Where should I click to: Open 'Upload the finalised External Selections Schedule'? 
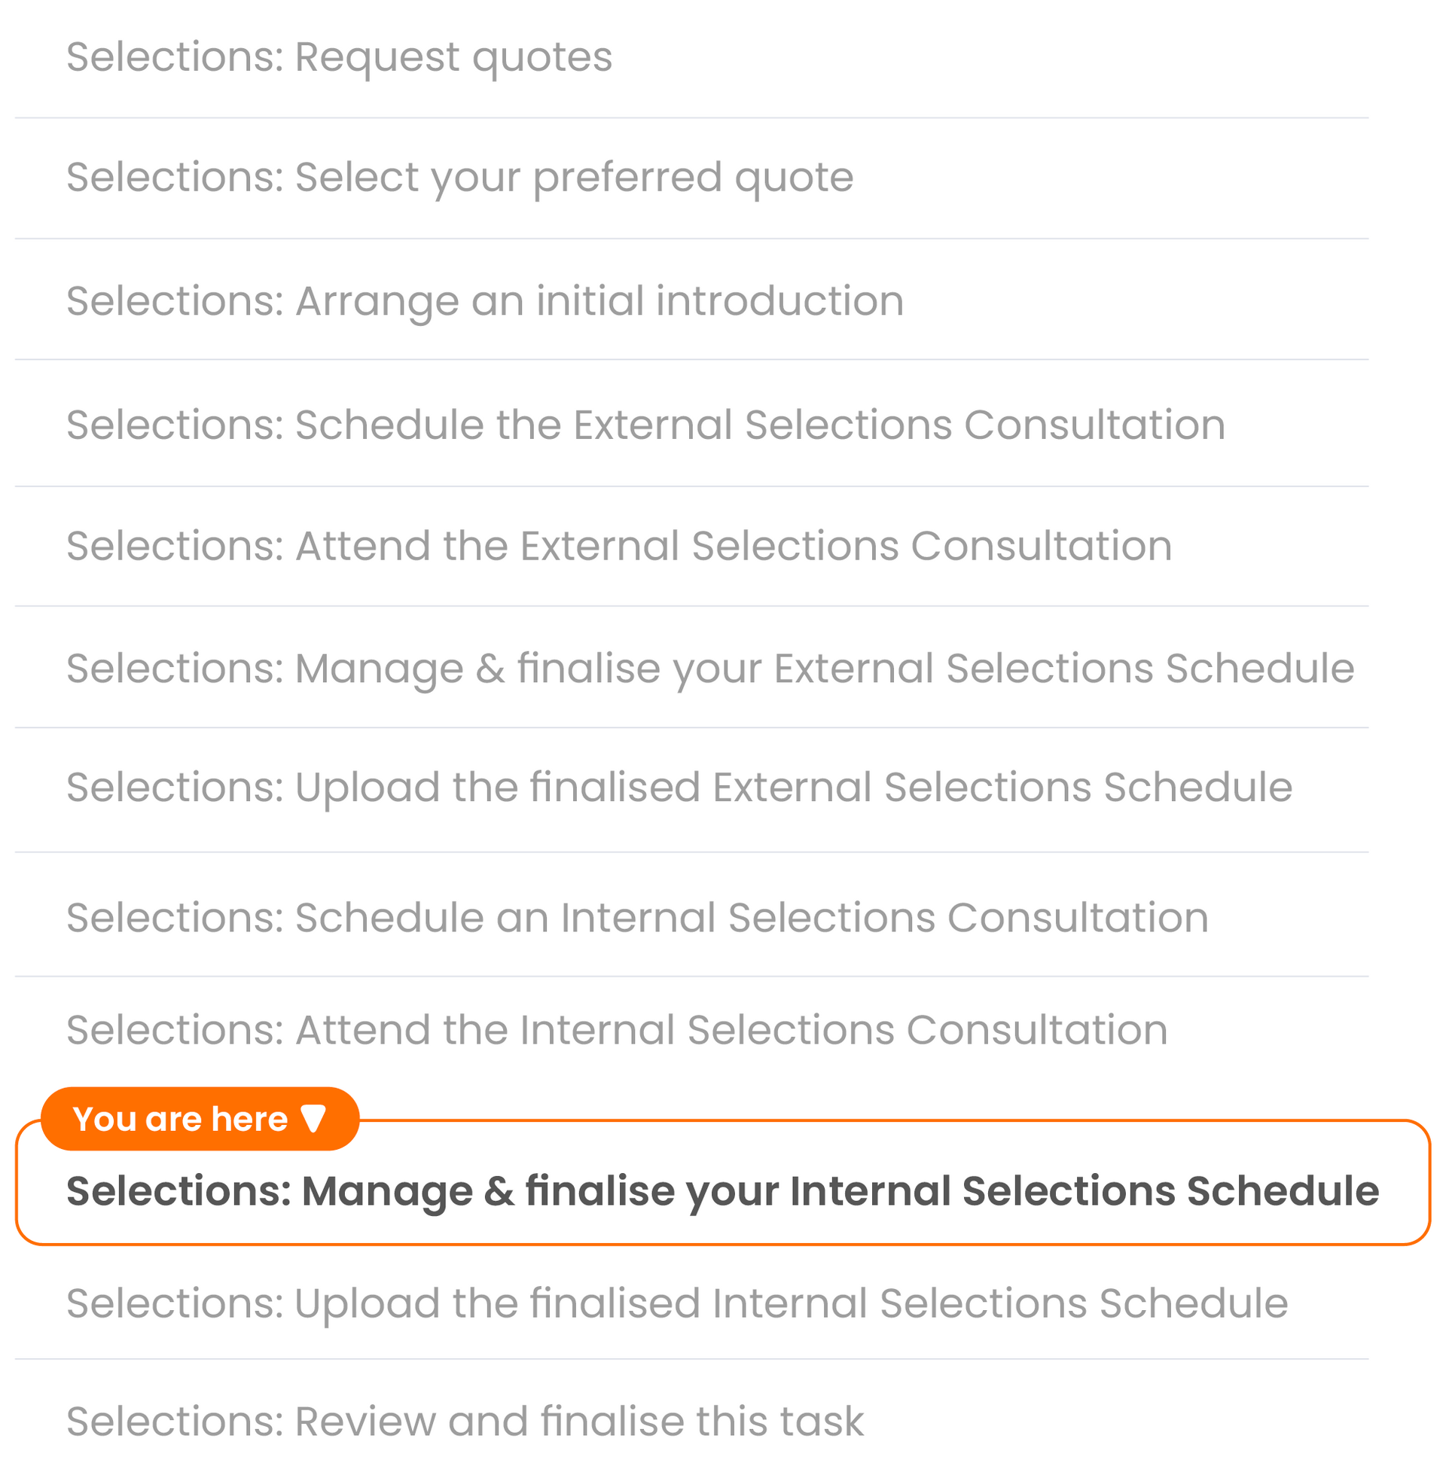pyautogui.click(x=679, y=787)
